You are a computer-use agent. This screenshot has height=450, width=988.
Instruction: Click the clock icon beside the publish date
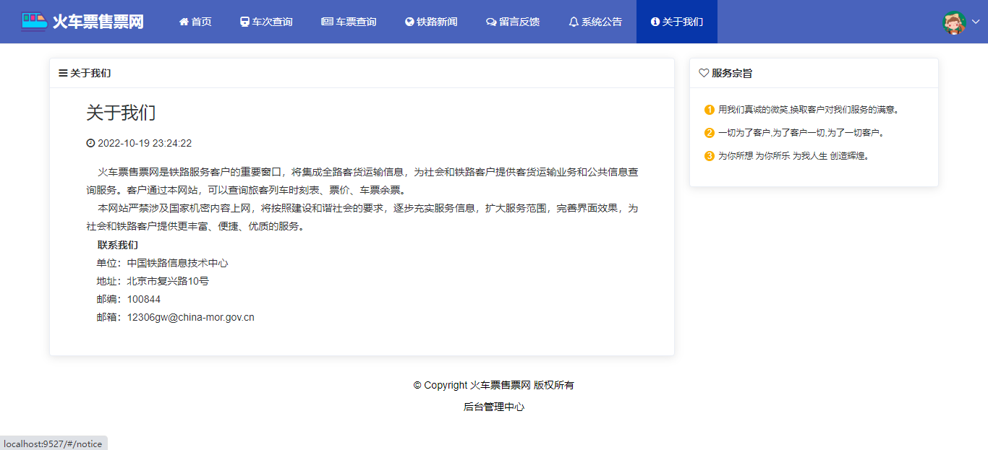[90, 143]
